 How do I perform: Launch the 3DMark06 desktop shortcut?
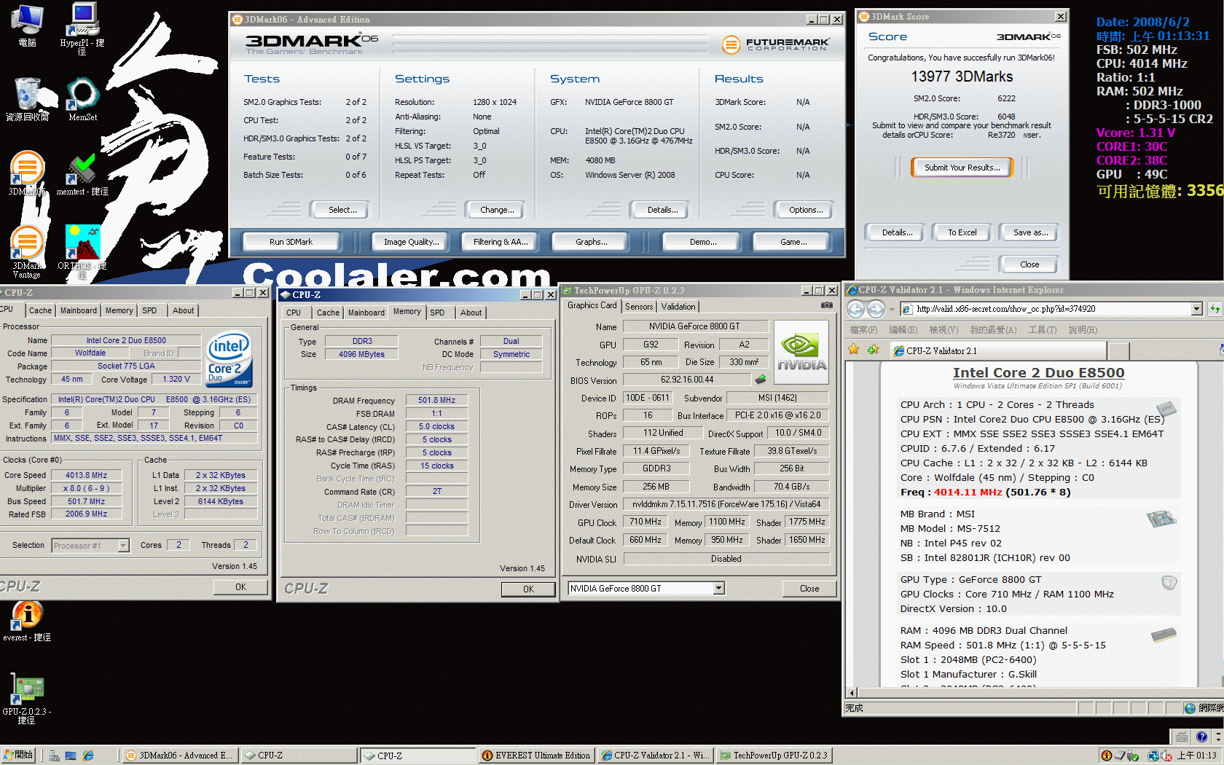27,173
